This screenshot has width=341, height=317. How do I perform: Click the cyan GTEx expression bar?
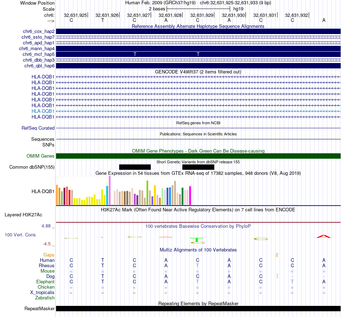coord(107,195)
